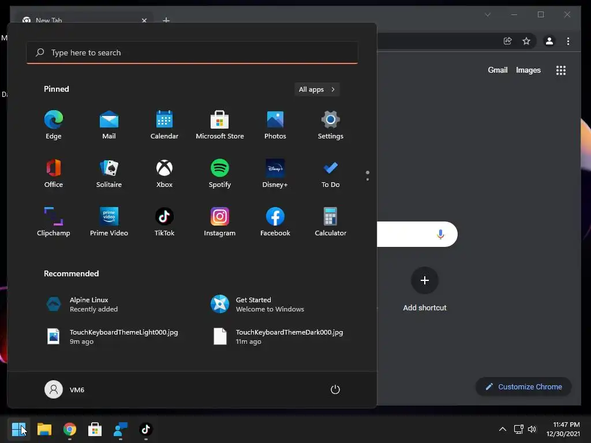Open the Solitaire game

pos(109,174)
